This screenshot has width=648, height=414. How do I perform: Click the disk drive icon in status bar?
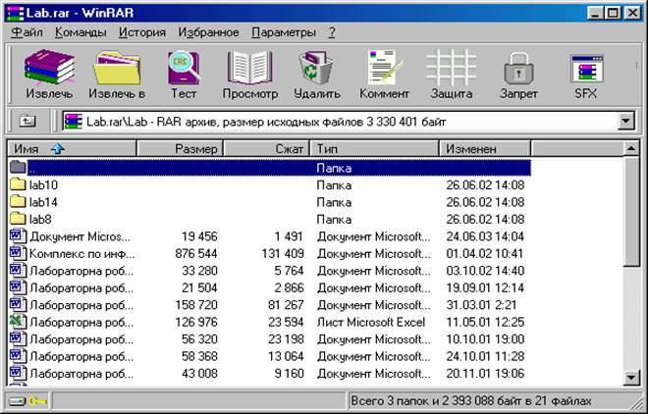[17, 401]
